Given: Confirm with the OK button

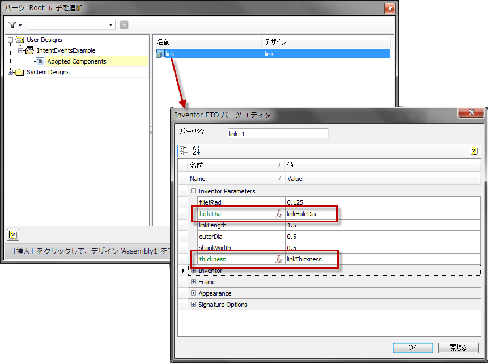Looking at the screenshot, I should click(x=413, y=347).
